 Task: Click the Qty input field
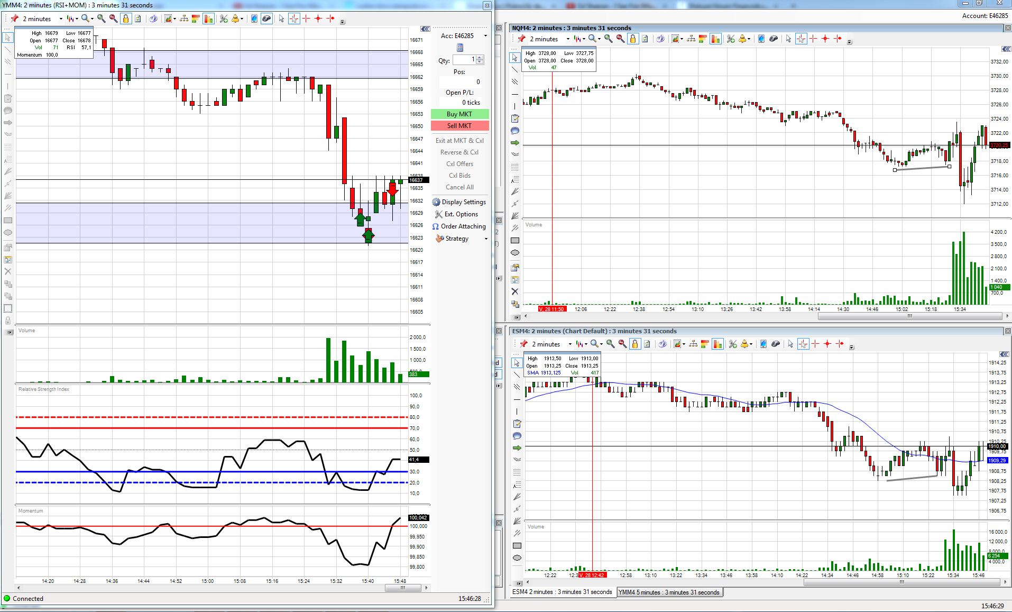(464, 60)
